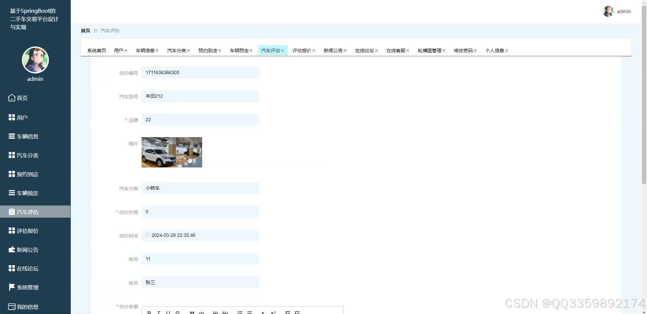Click the breadcrumb separator icon after 首页
This screenshot has width=647, height=314.
pos(95,31)
